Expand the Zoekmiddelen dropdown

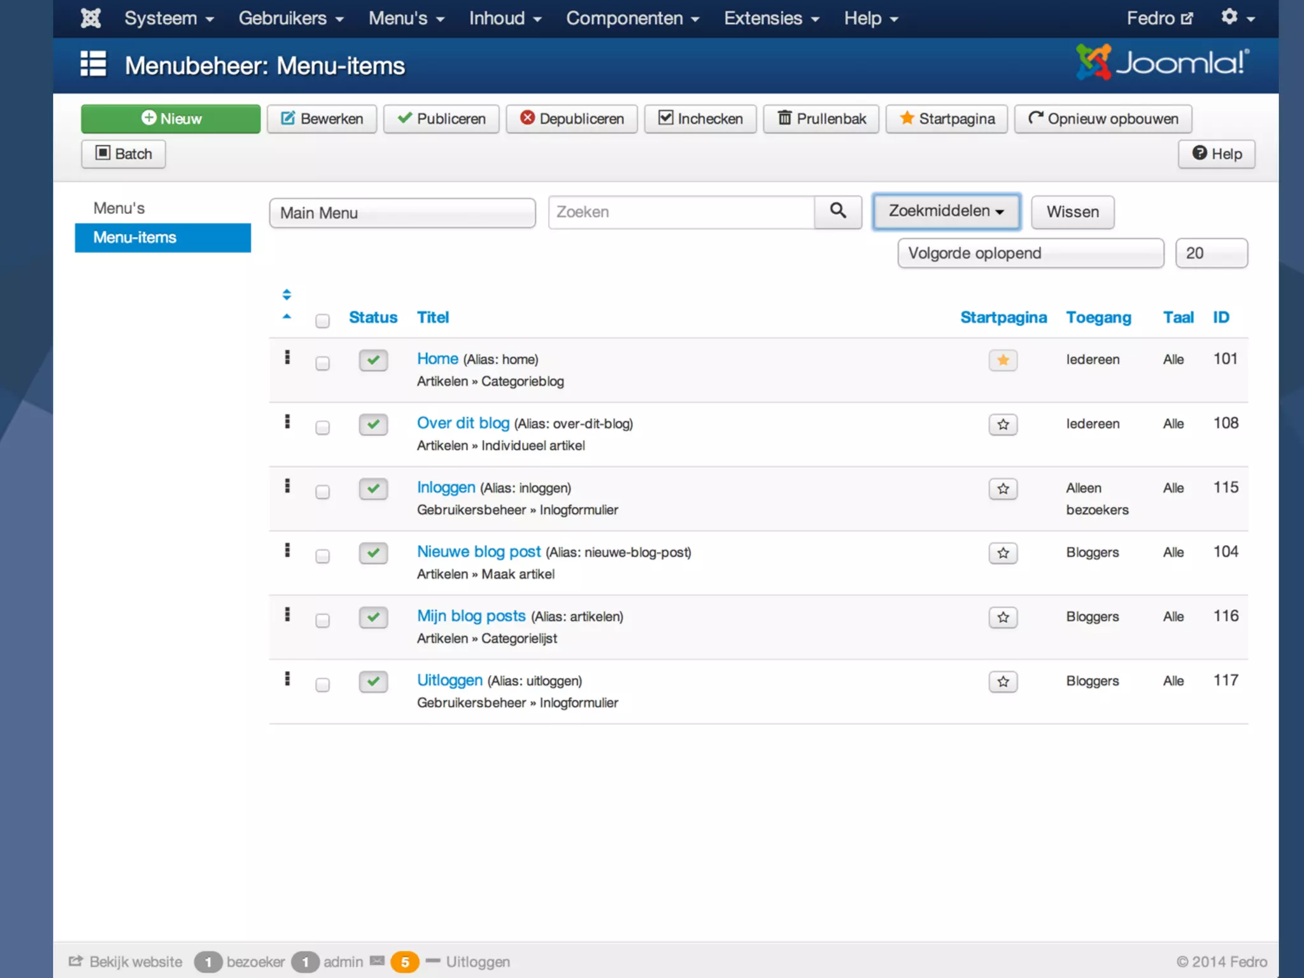click(x=946, y=211)
